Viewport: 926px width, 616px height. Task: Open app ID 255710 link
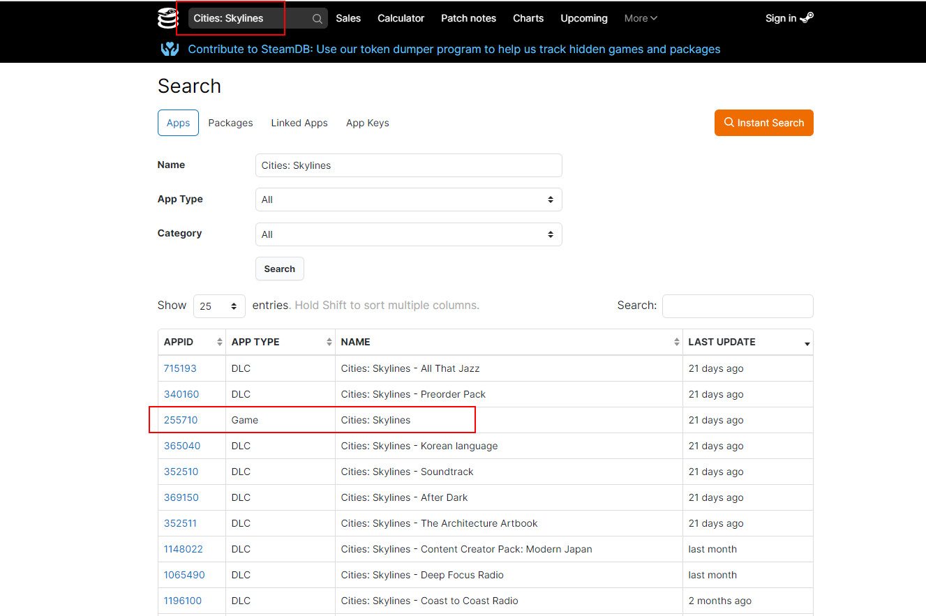(181, 420)
